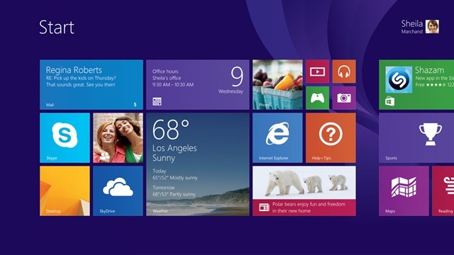Screen dimensions: 454x255
Task: Open the SkyDrive cloud tile
Action: [x=118, y=191]
